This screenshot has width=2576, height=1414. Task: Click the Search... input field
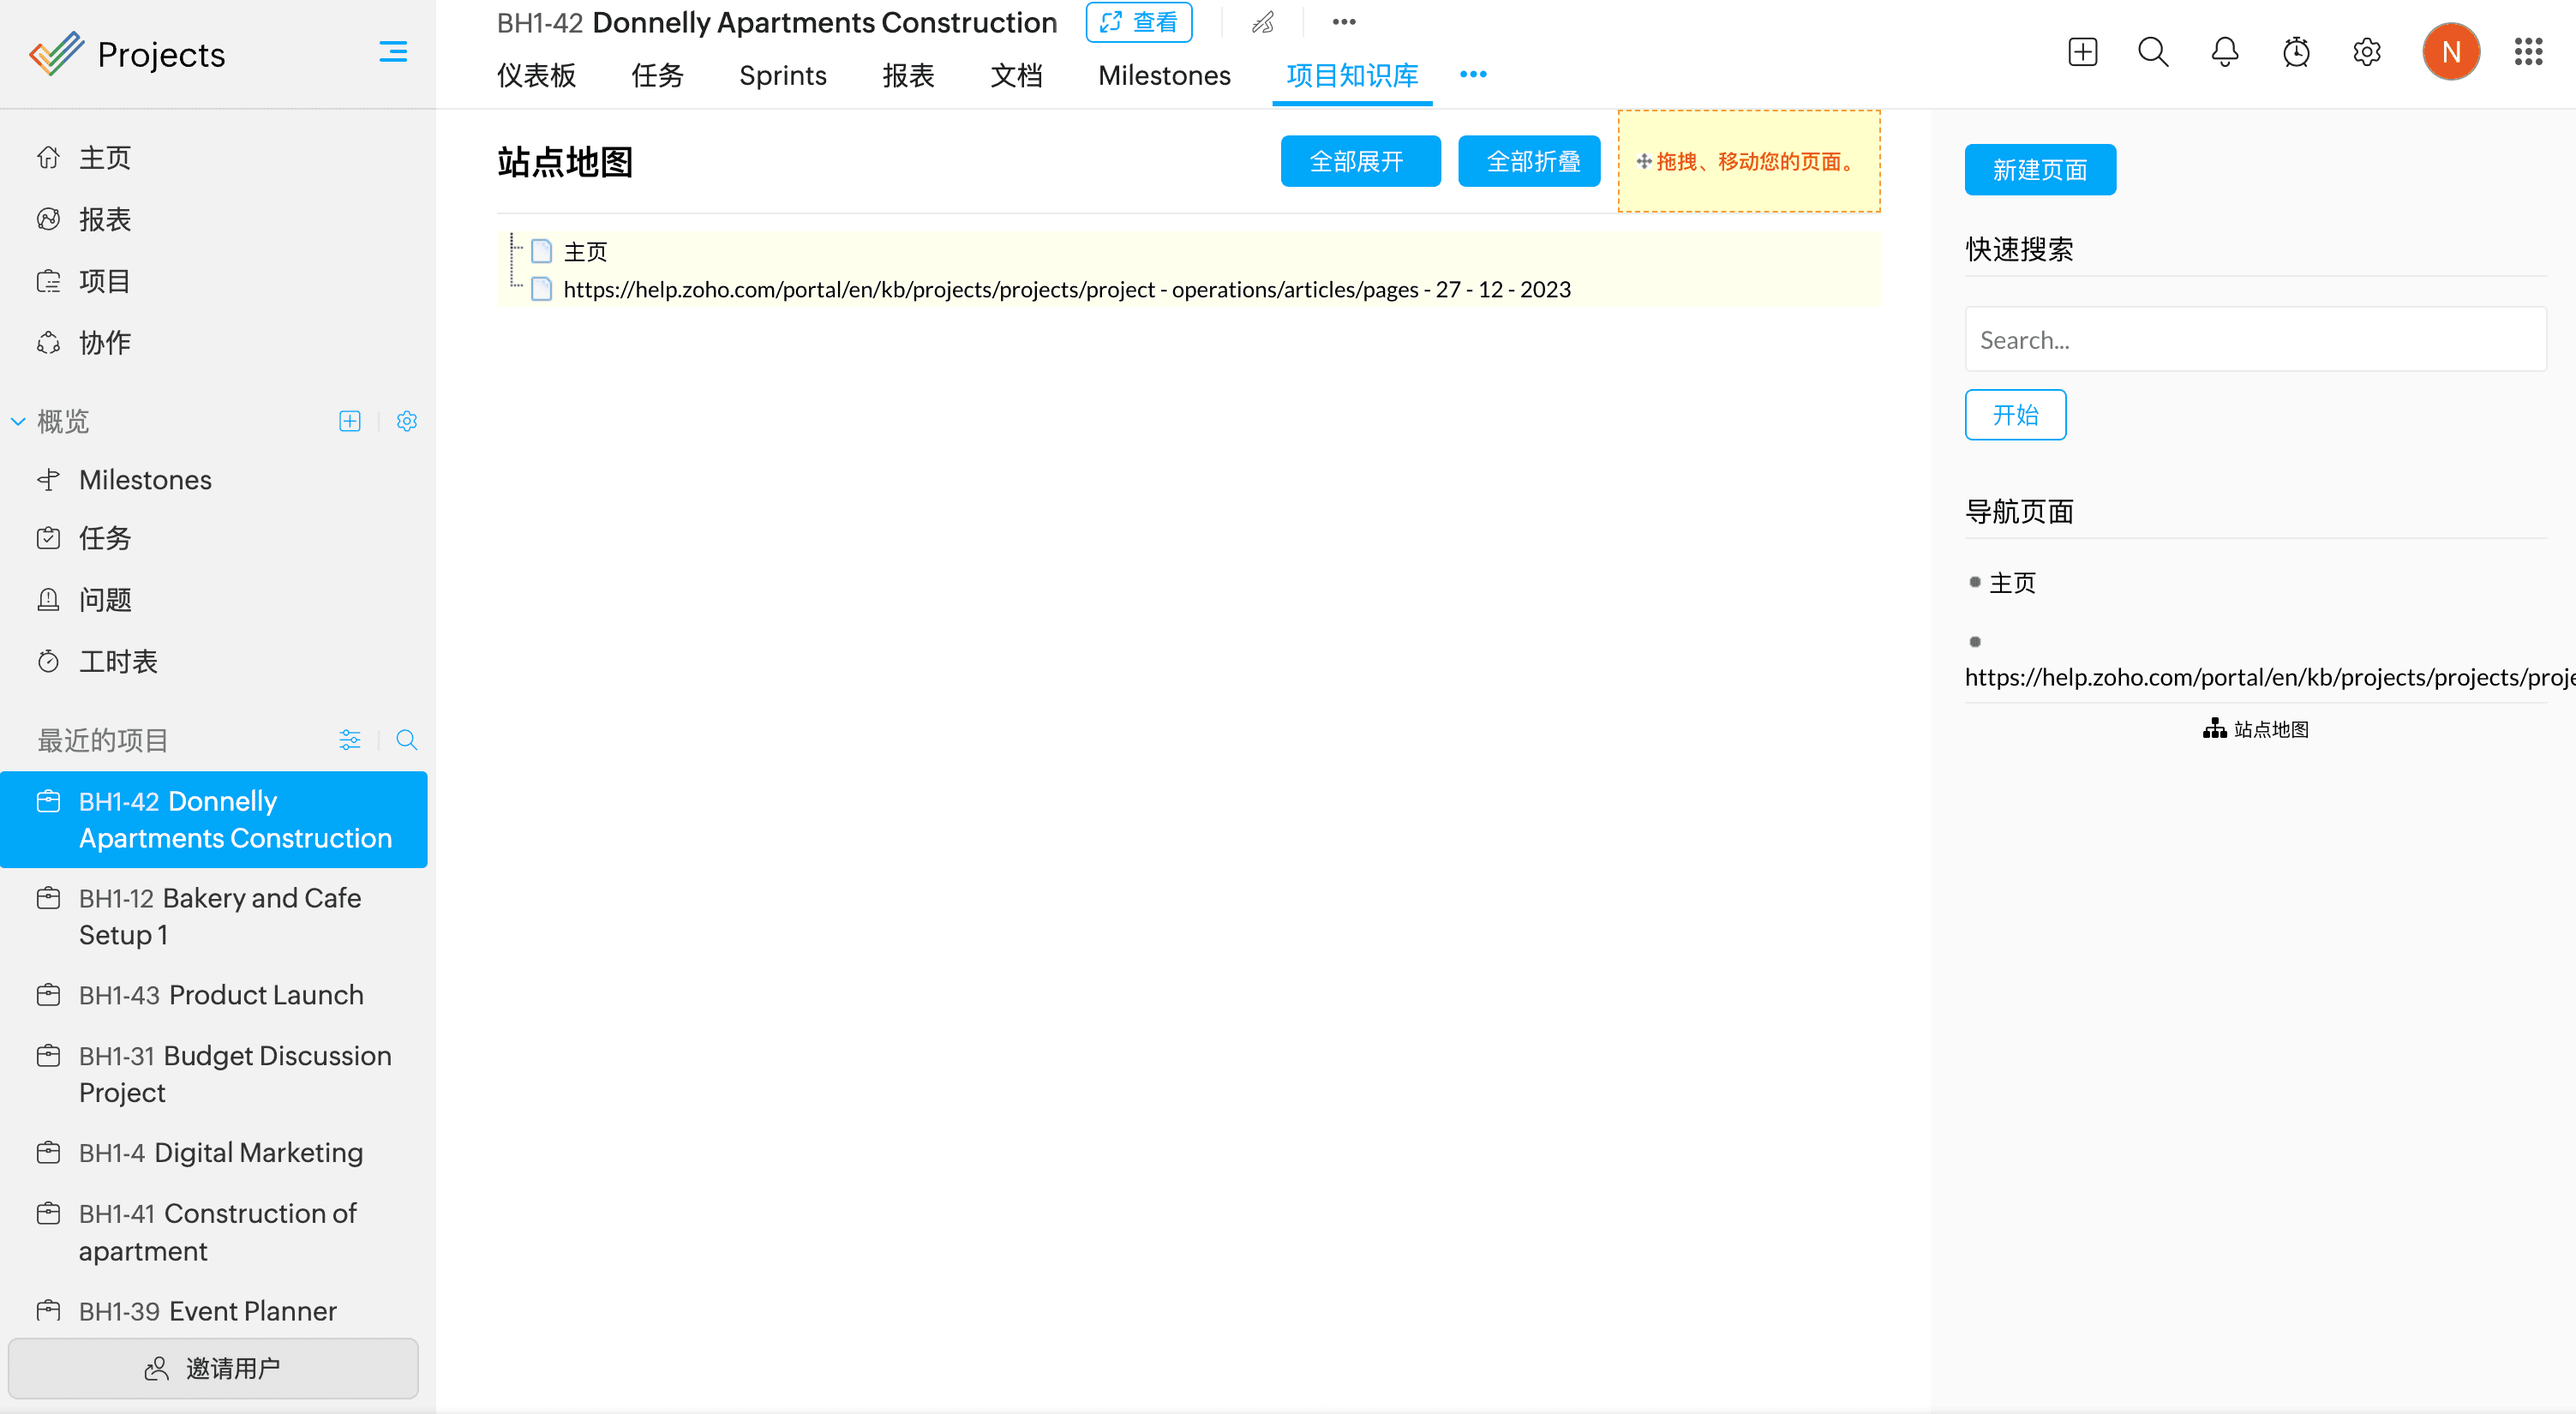click(2255, 340)
